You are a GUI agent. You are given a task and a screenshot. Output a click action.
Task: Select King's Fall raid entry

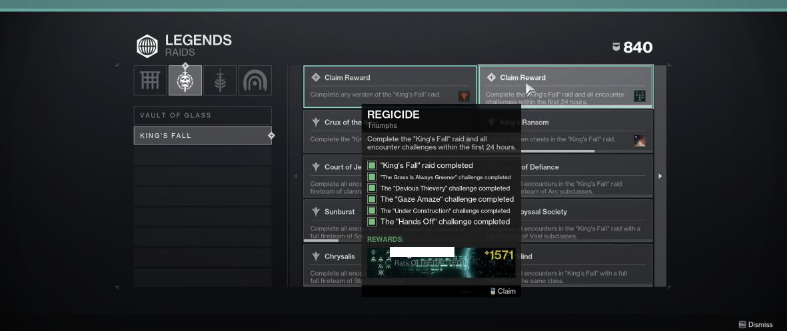point(203,135)
